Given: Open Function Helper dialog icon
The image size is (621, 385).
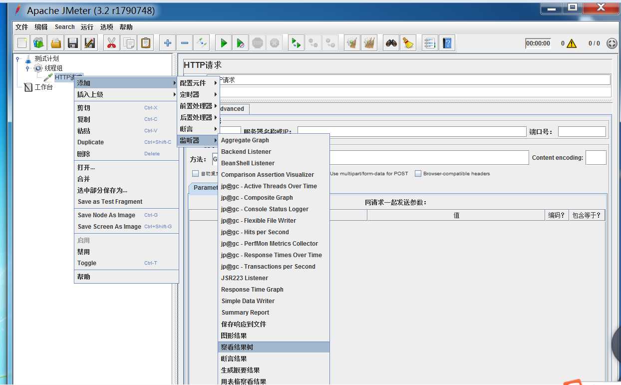Looking at the screenshot, I should 430,43.
